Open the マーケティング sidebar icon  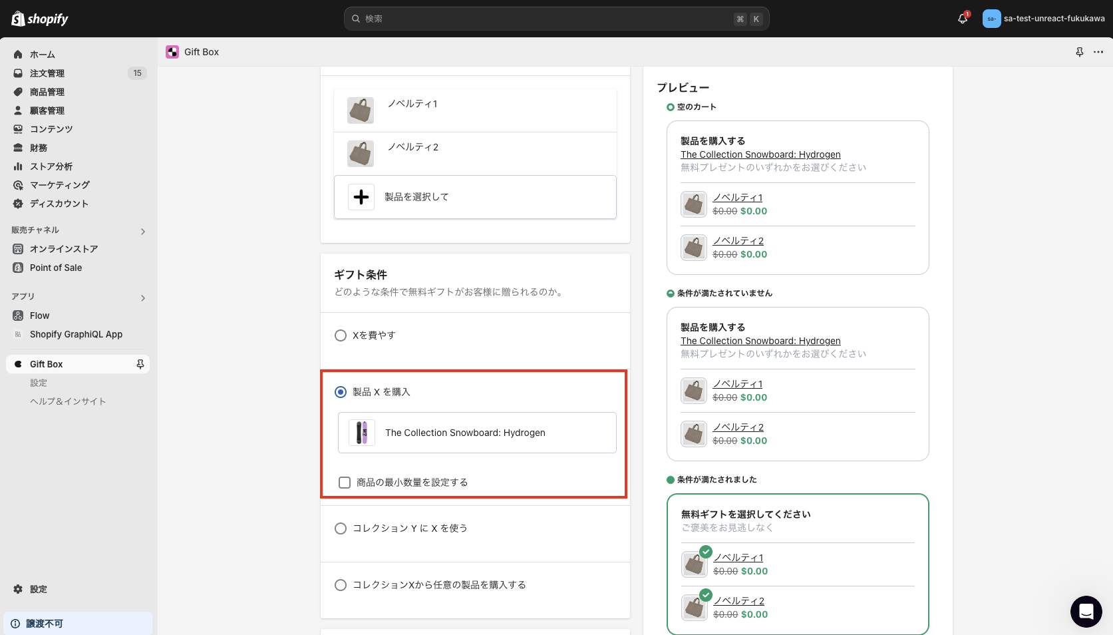(17, 185)
